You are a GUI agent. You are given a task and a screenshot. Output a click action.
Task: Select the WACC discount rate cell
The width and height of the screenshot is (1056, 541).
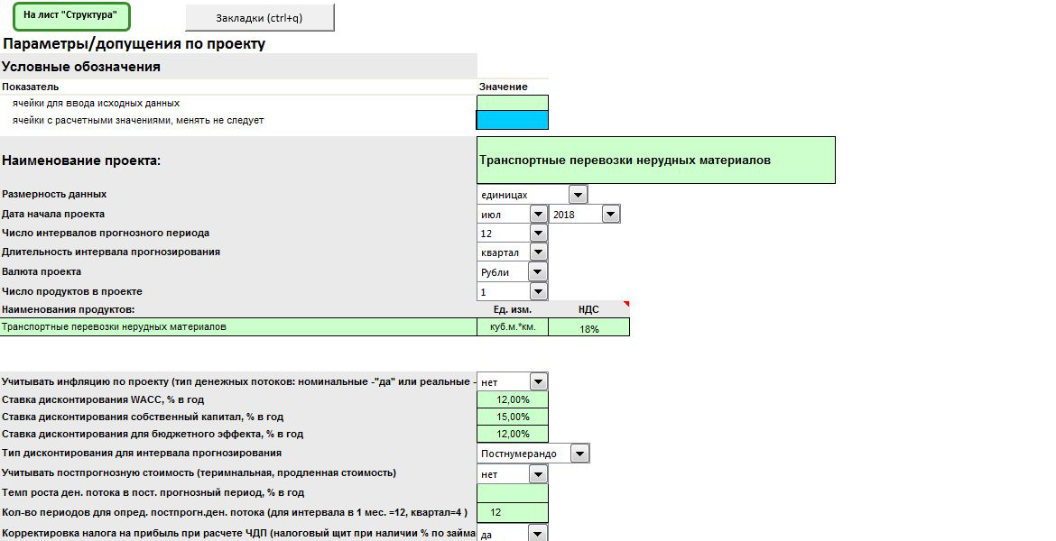click(x=513, y=399)
